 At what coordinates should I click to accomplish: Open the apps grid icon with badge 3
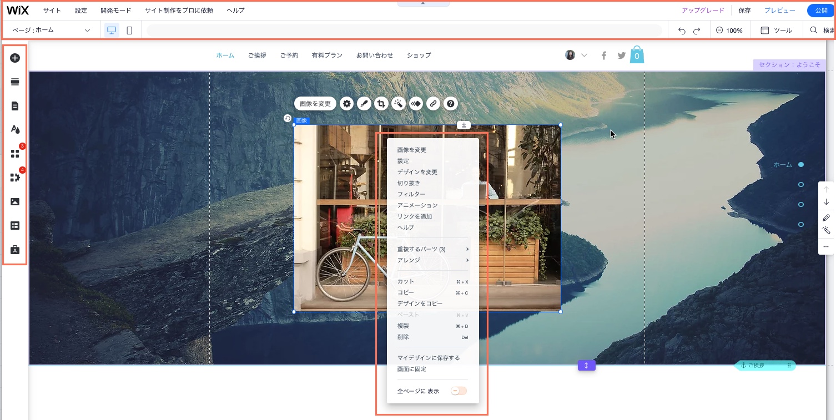coord(15,154)
